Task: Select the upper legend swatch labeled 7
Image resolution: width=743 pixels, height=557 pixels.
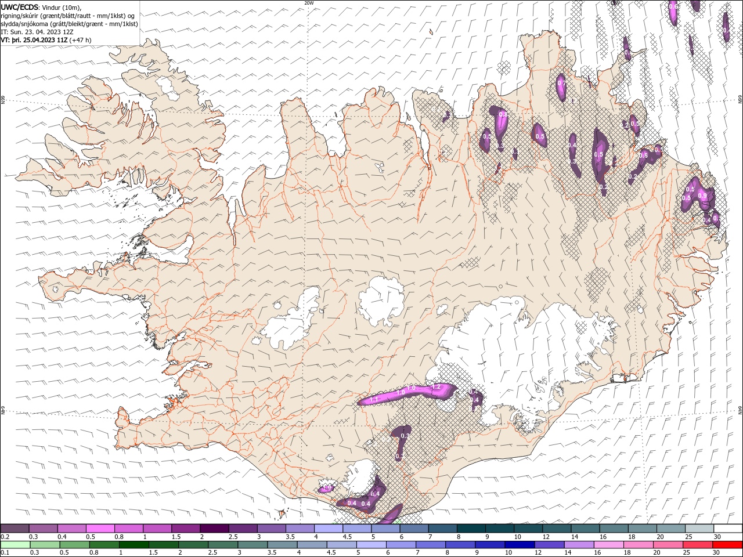Action: 442,529
